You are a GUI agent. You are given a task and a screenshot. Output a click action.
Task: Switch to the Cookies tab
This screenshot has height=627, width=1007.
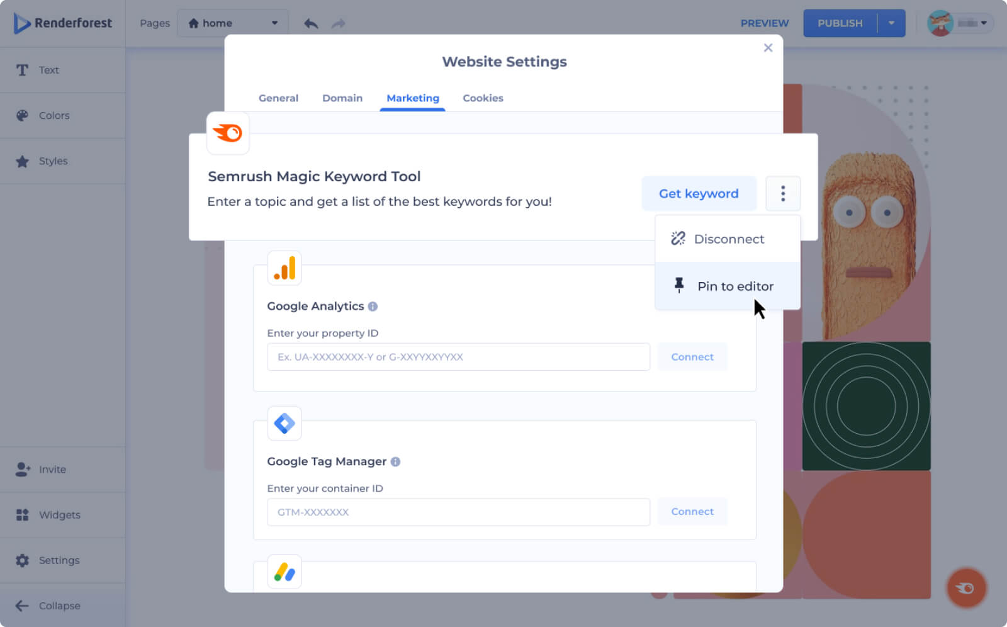(x=483, y=98)
